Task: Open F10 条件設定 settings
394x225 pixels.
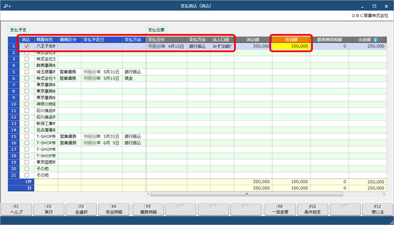Action: (x=313, y=210)
